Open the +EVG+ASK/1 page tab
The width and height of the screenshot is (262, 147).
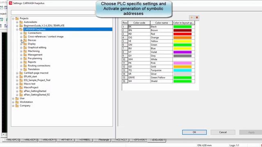tap(158, 140)
